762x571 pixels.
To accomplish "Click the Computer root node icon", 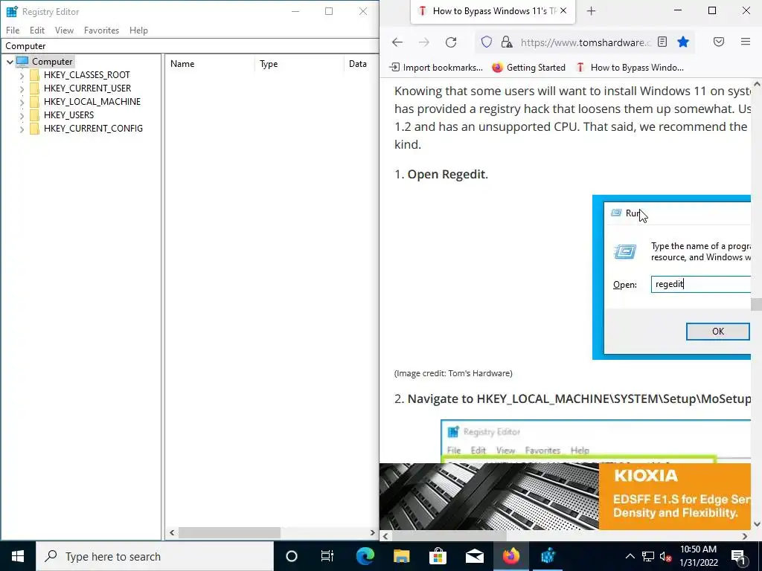I will coord(22,62).
